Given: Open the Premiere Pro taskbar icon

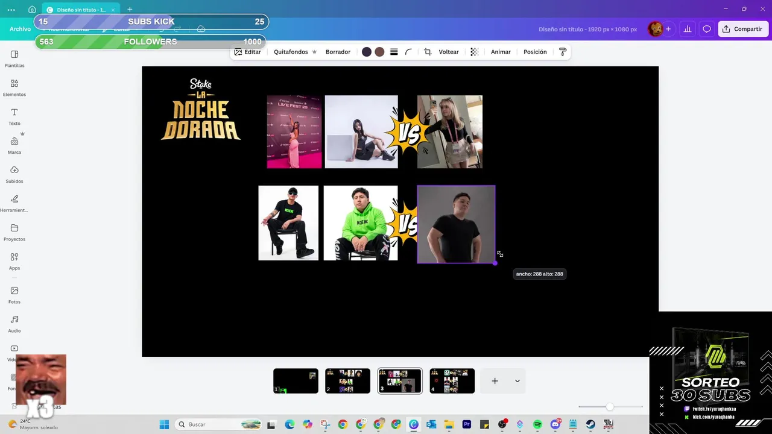Looking at the screenshot, I should pos(466,424).
